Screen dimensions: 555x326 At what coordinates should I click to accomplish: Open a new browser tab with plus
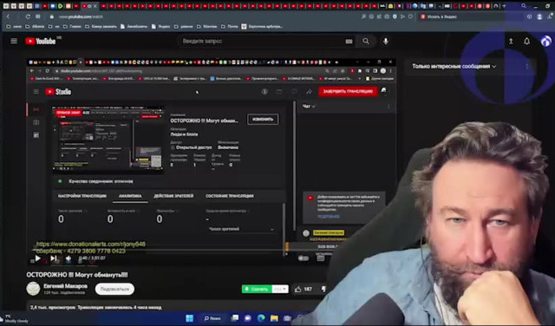[x=504, y=6]
